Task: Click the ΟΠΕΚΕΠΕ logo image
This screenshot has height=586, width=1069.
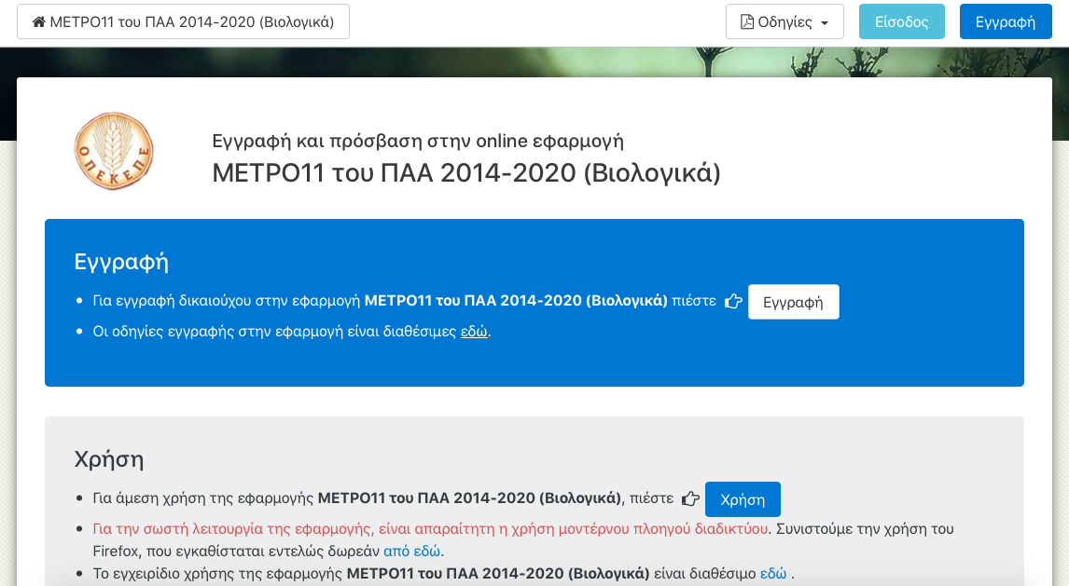Action: 114,151
